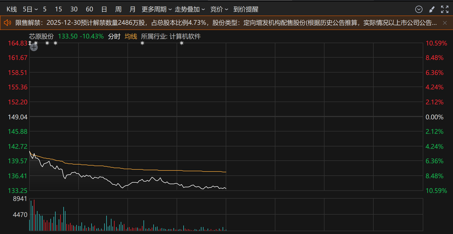453x234 pixels.
Task: Switch to the K线 chart tab
Action: tap(12, 10)
